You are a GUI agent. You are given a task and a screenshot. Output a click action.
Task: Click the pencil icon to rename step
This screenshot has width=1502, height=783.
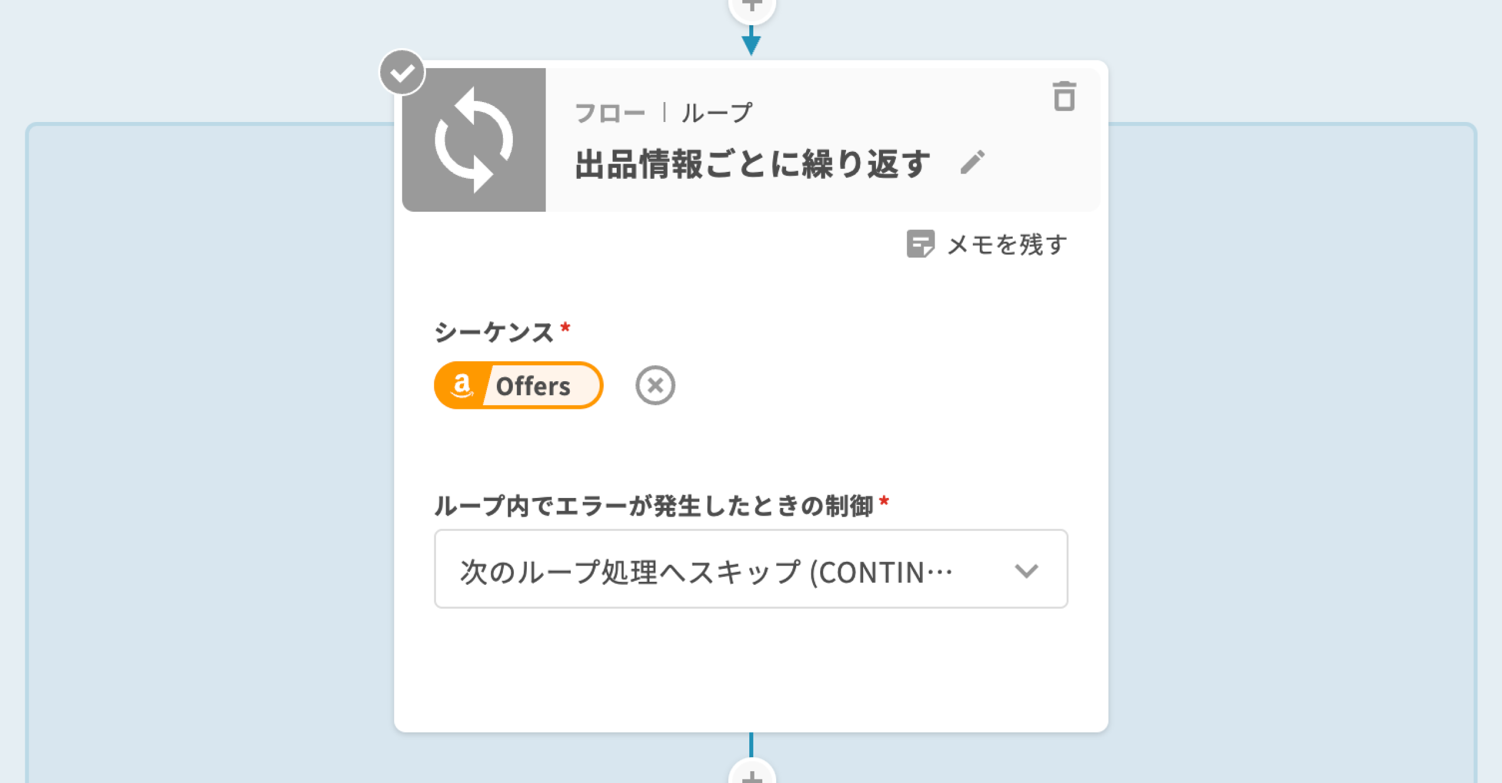pos(973,162)
